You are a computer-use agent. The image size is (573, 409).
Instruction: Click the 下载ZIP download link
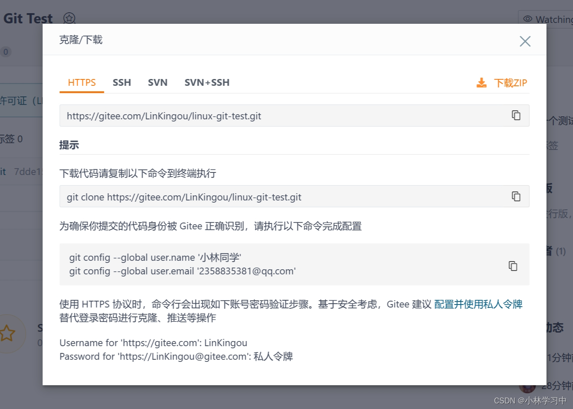510,83
